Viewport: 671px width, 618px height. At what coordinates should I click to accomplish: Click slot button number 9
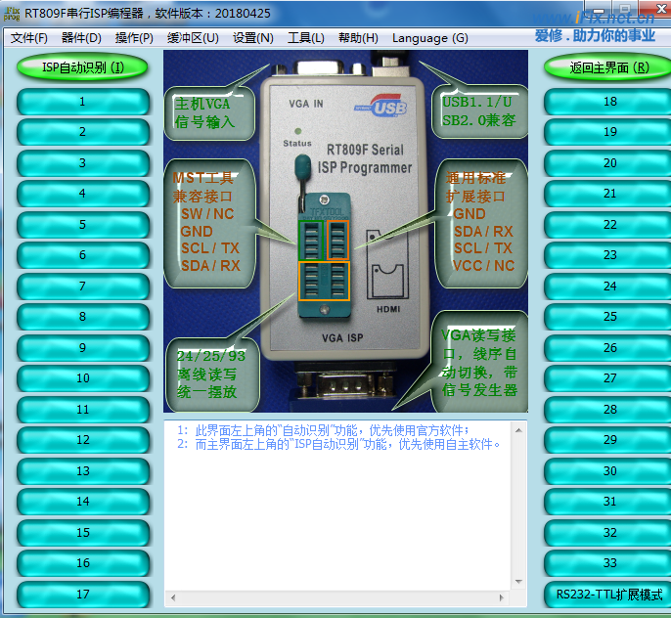point(83,348)
